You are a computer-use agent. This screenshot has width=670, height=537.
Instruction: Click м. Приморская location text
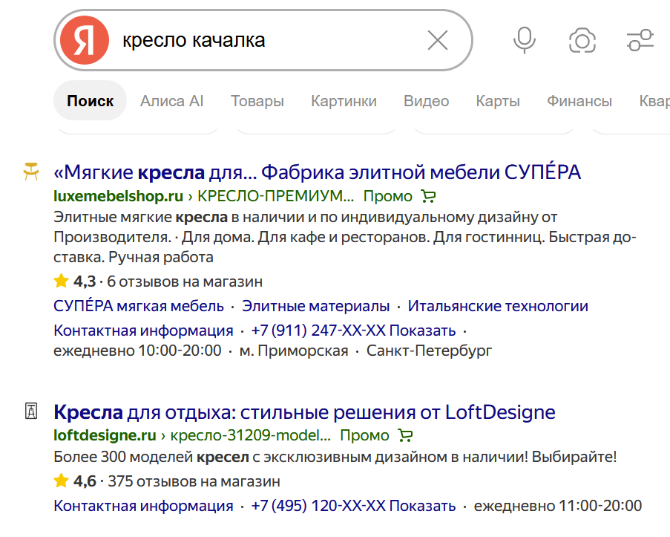pyautogui.click(x=294, y=351)
